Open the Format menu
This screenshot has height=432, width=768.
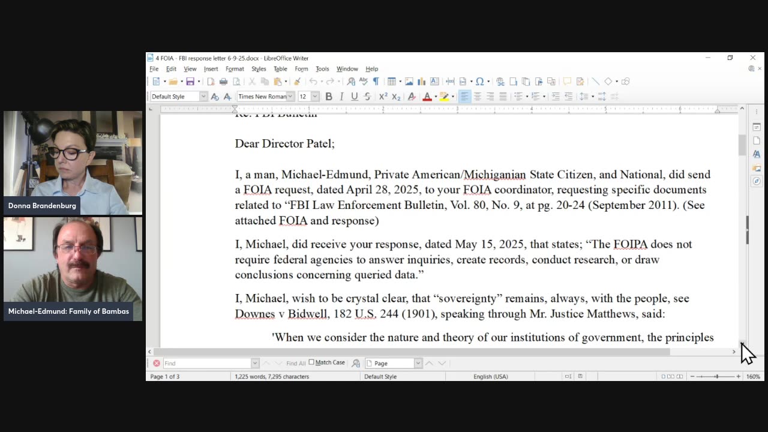[235, 69]
